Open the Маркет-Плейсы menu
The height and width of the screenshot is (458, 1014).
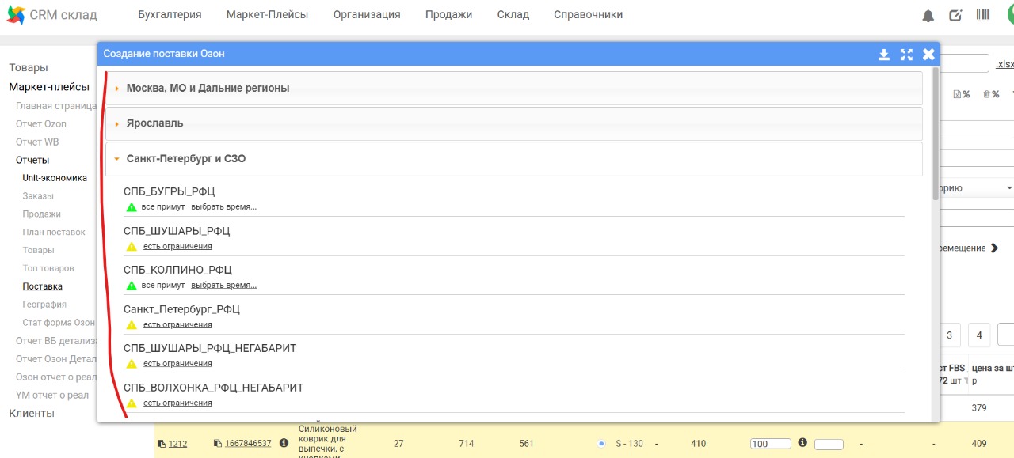[x=267, y=15]
